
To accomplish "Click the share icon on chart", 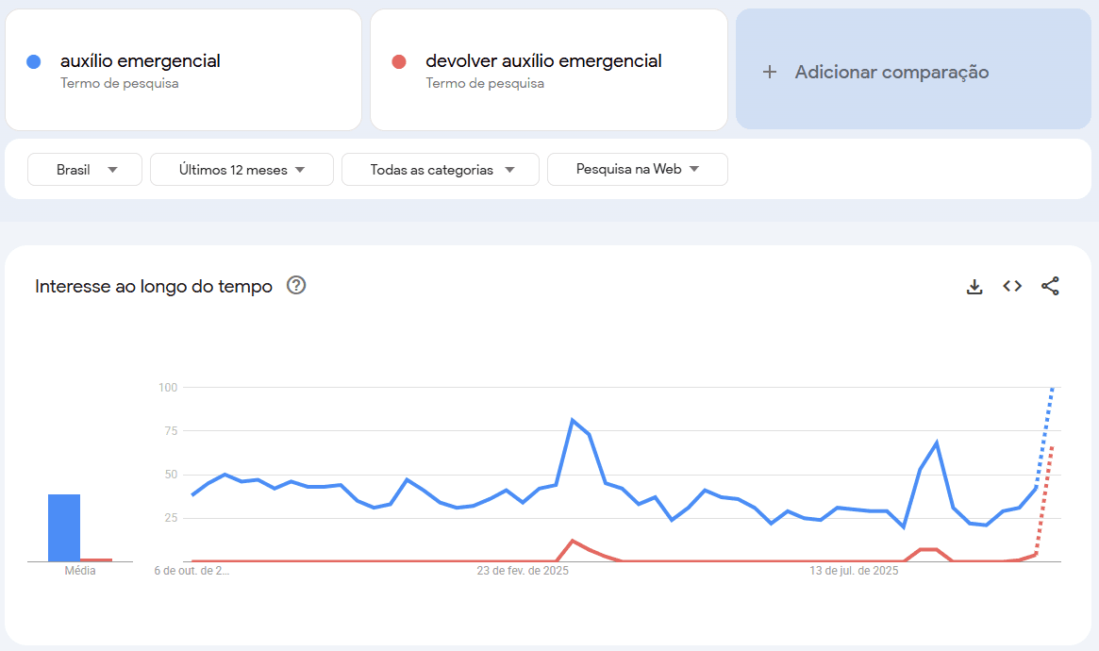I will (1050, 287).
